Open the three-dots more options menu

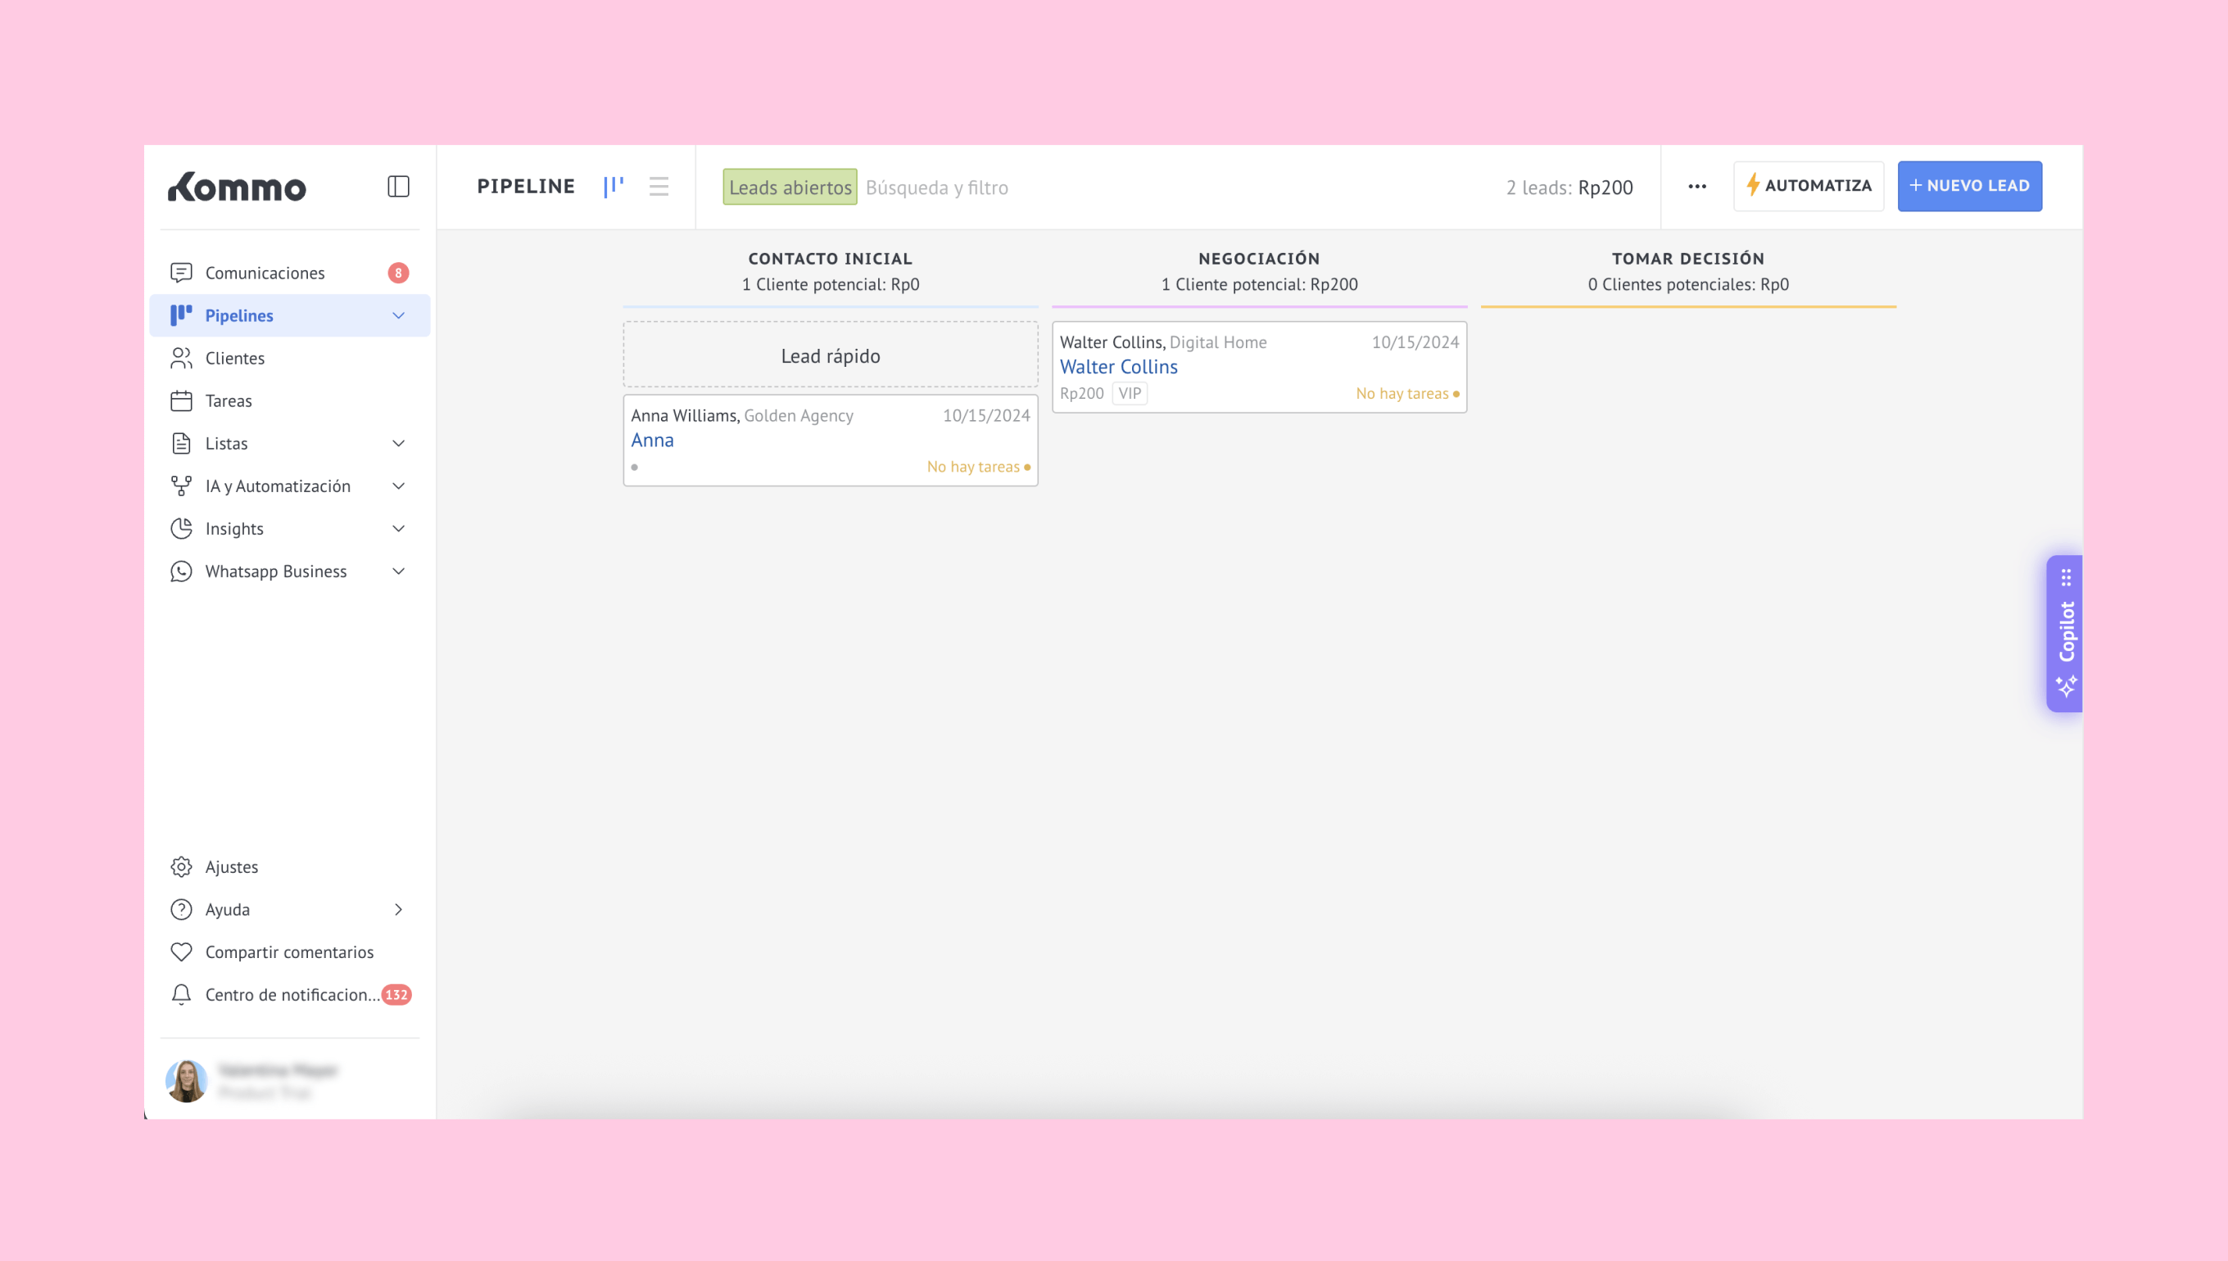[x=1696, y=186]
